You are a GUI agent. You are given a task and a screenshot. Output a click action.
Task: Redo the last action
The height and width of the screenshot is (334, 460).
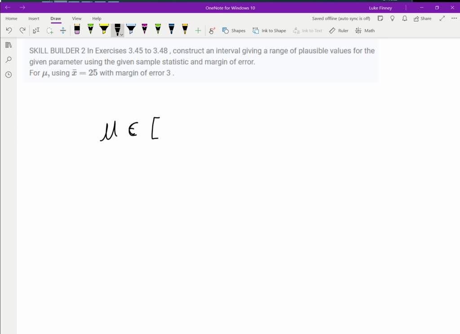click(x=22, y=30)
